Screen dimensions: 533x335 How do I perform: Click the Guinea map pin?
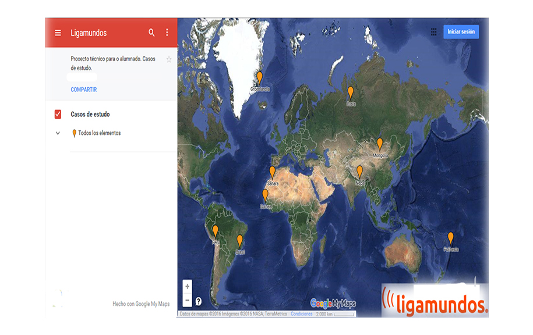(265, 195)
